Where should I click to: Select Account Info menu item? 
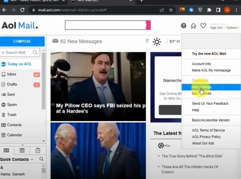click(x=201, y=64)
